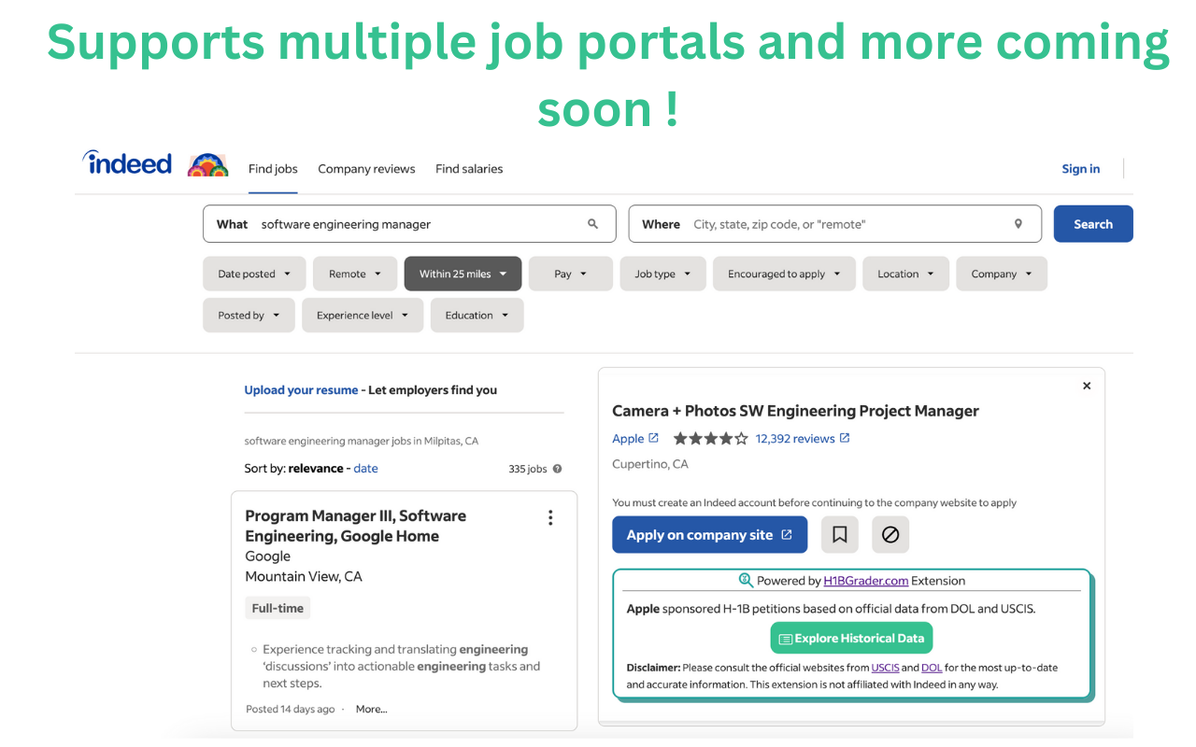The height and width of the screenshot is (747, 1196).
Task: Expand the Pay filter dropdown
Action: point(571,274)
